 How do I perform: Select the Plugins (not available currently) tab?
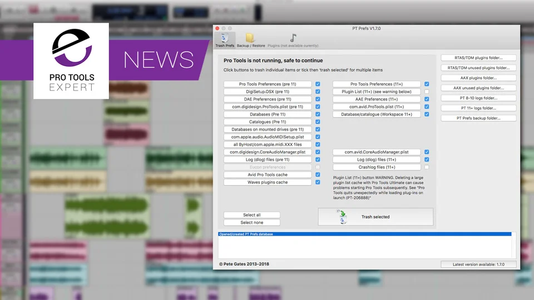pyautogui.click(x=293, y=41)
